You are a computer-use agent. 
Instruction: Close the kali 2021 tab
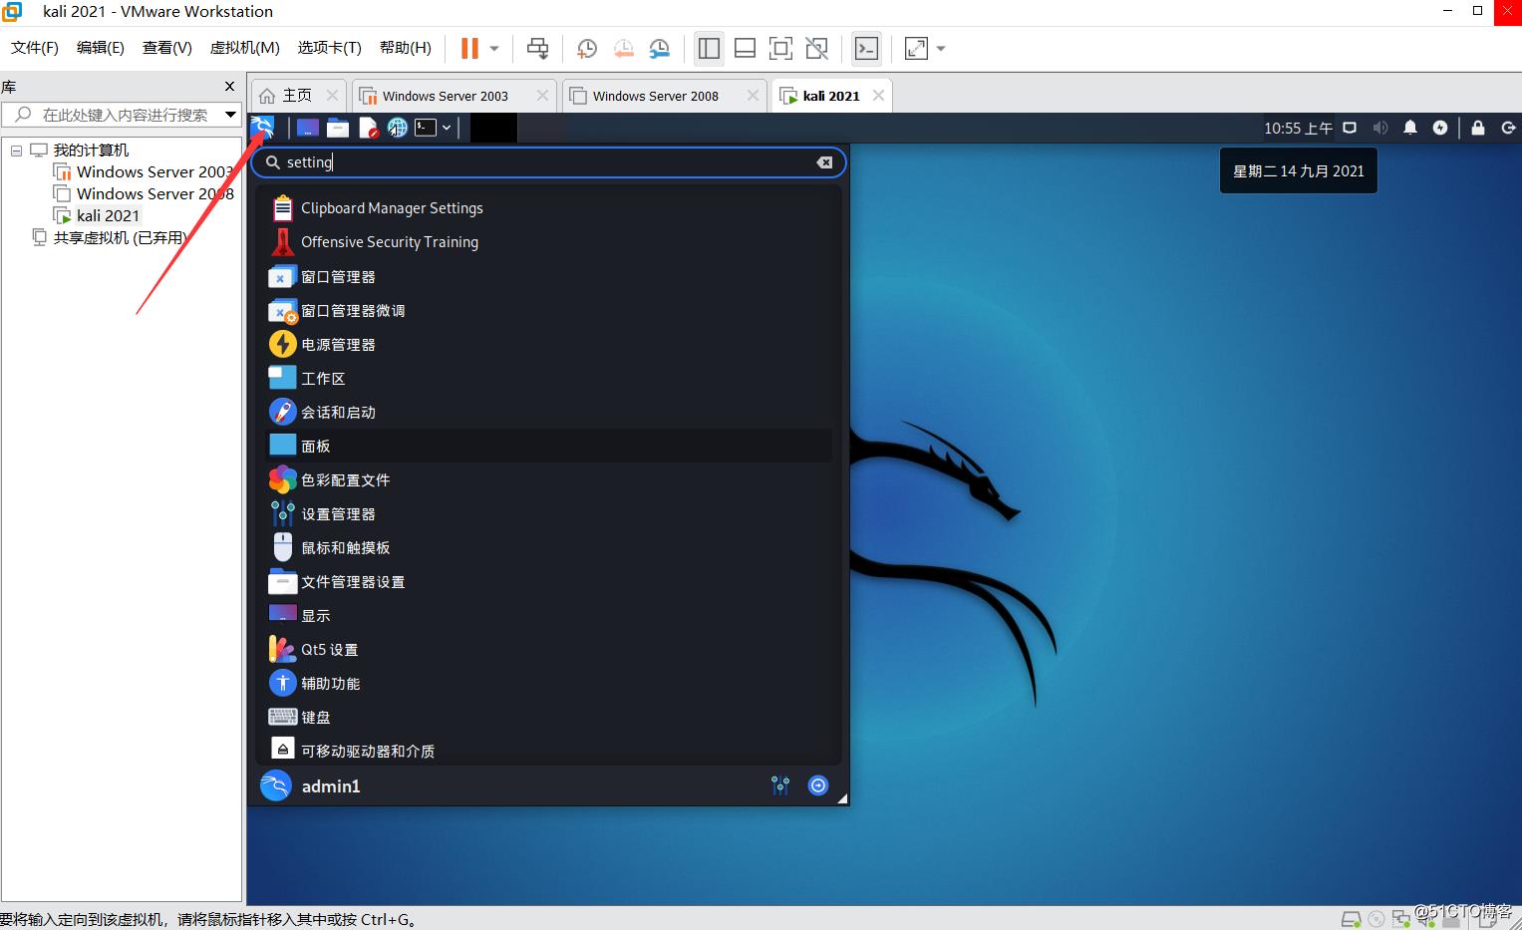pos(878,96)
